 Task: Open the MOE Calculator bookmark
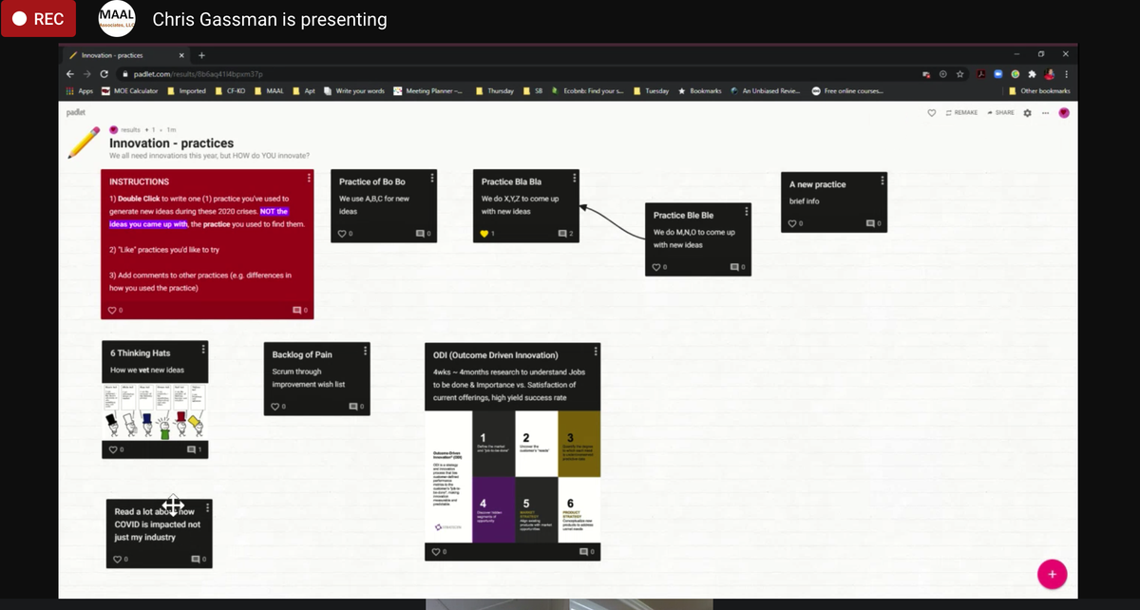pyautogui.click(x=129, y=91)
